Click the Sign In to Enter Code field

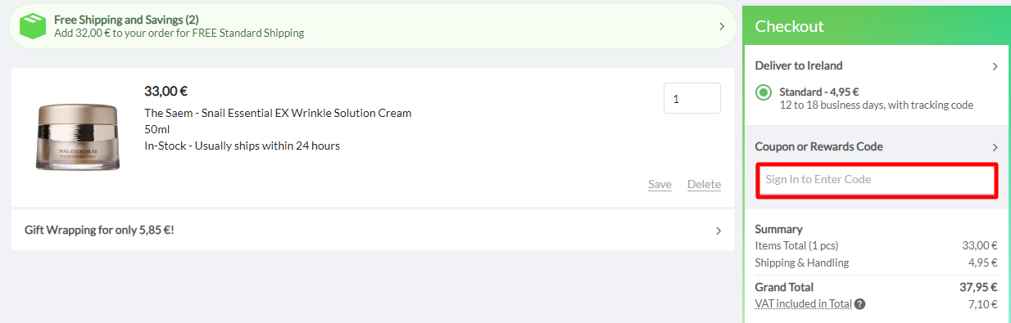point(876,180)
